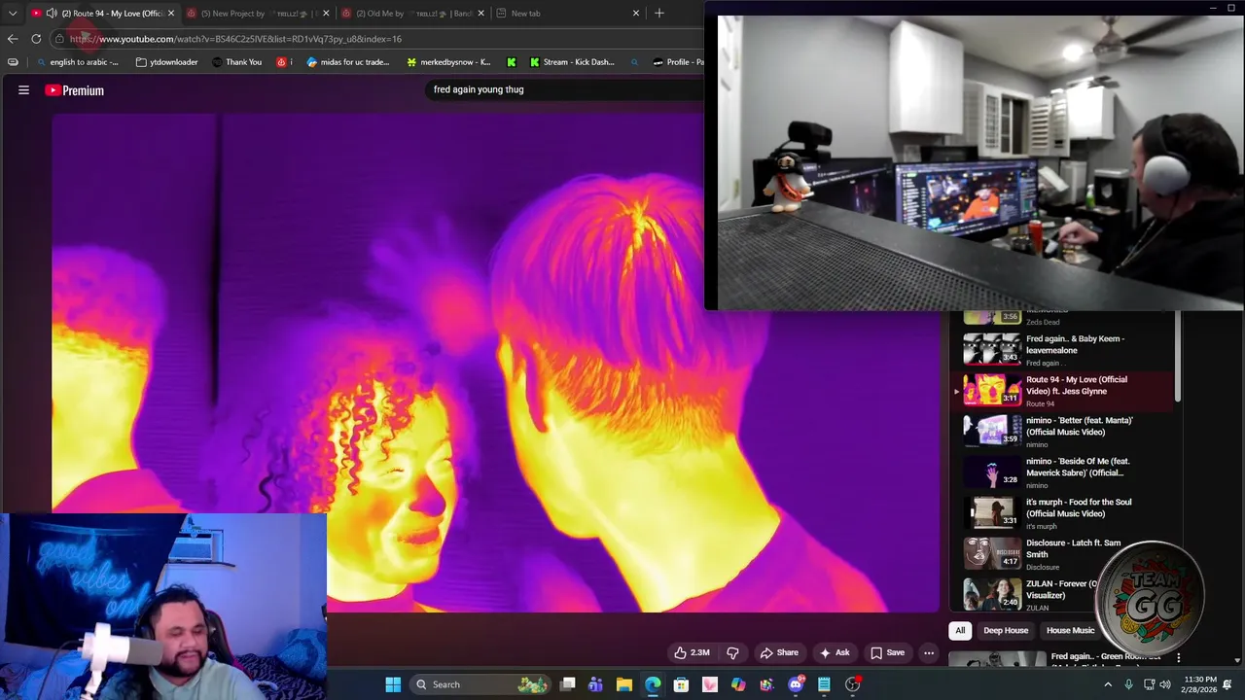Play it's murph - Food for the Soul
Image resolution: width=1245 pixels, height=700 pixels.
coord(1063,513)
